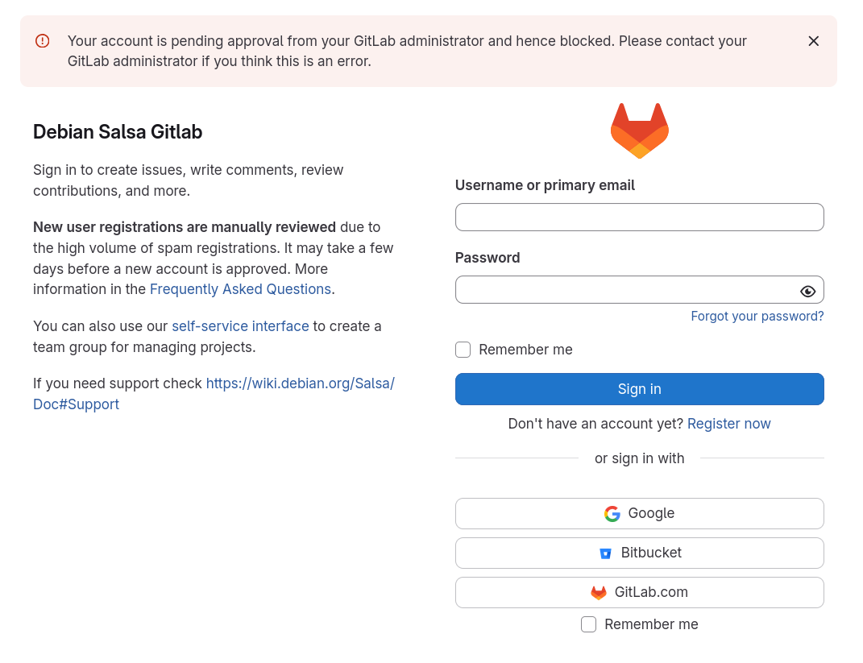Follow the Register now link
863x663 pixels.
pos(728,424)
